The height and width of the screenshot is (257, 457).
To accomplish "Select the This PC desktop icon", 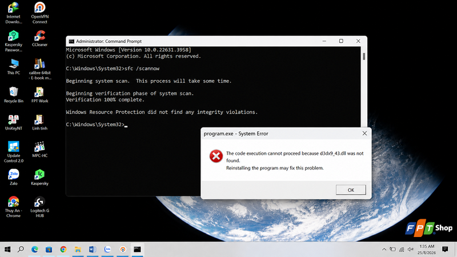I will 13,67.
